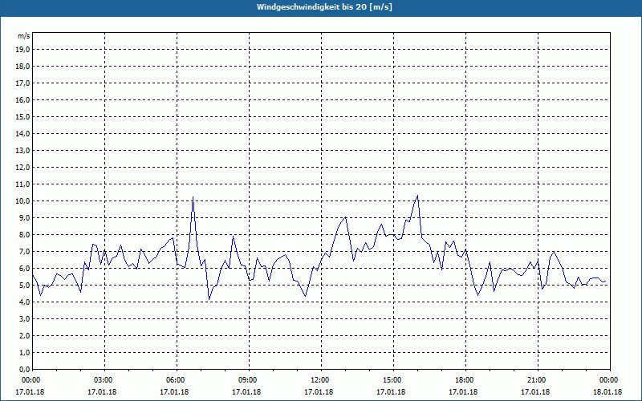Click the 18:00 time label on x-axis
The image size is (642, 401).
465,380
